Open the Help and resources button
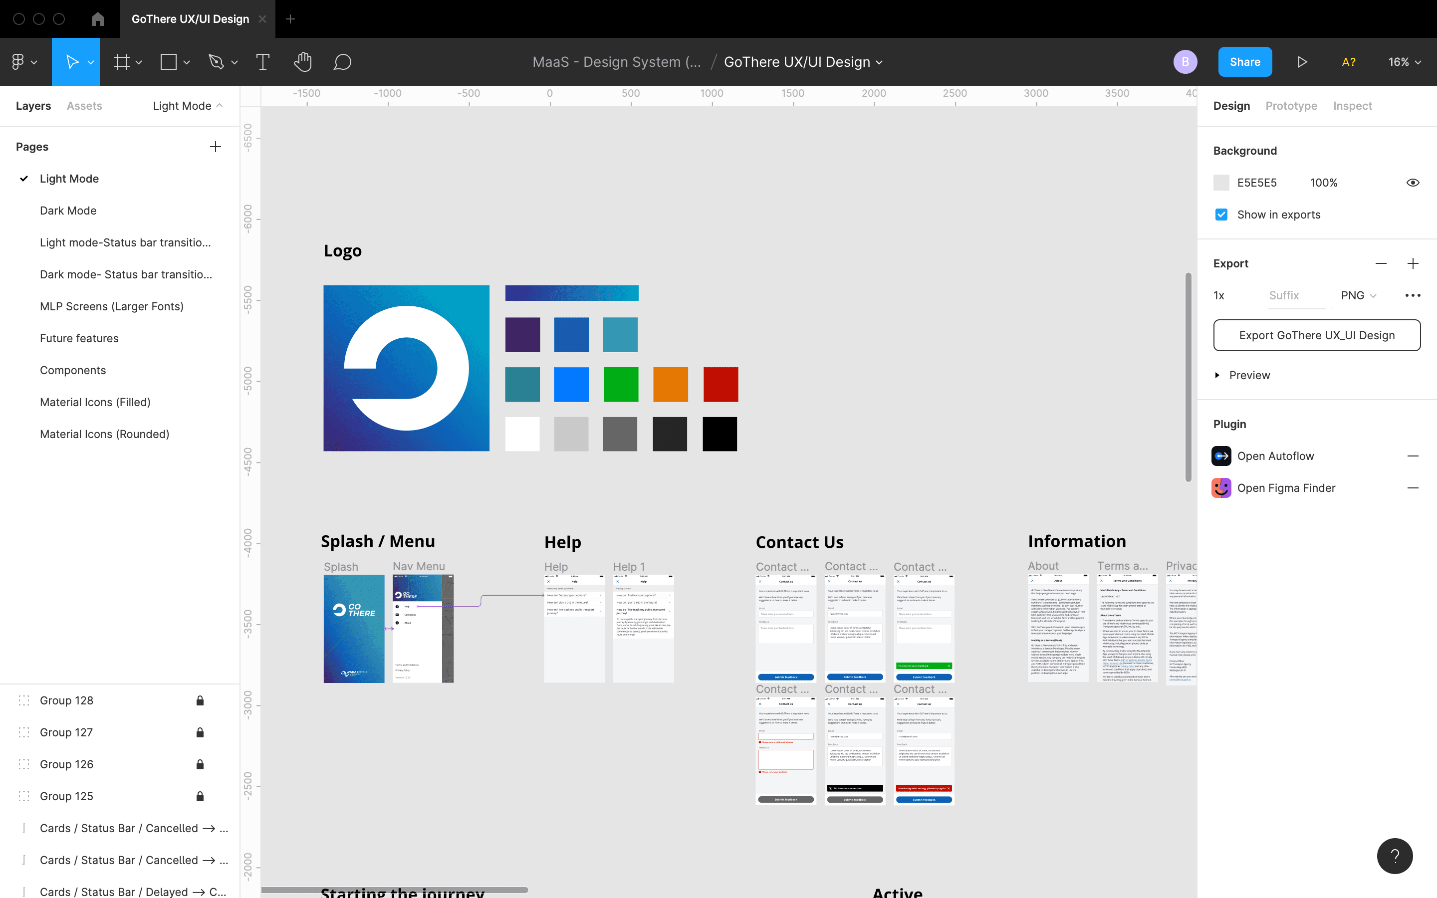Image resolution: width=1437 pixels, height=898 pixels. pyautogui.click(x=1395, y=856)
